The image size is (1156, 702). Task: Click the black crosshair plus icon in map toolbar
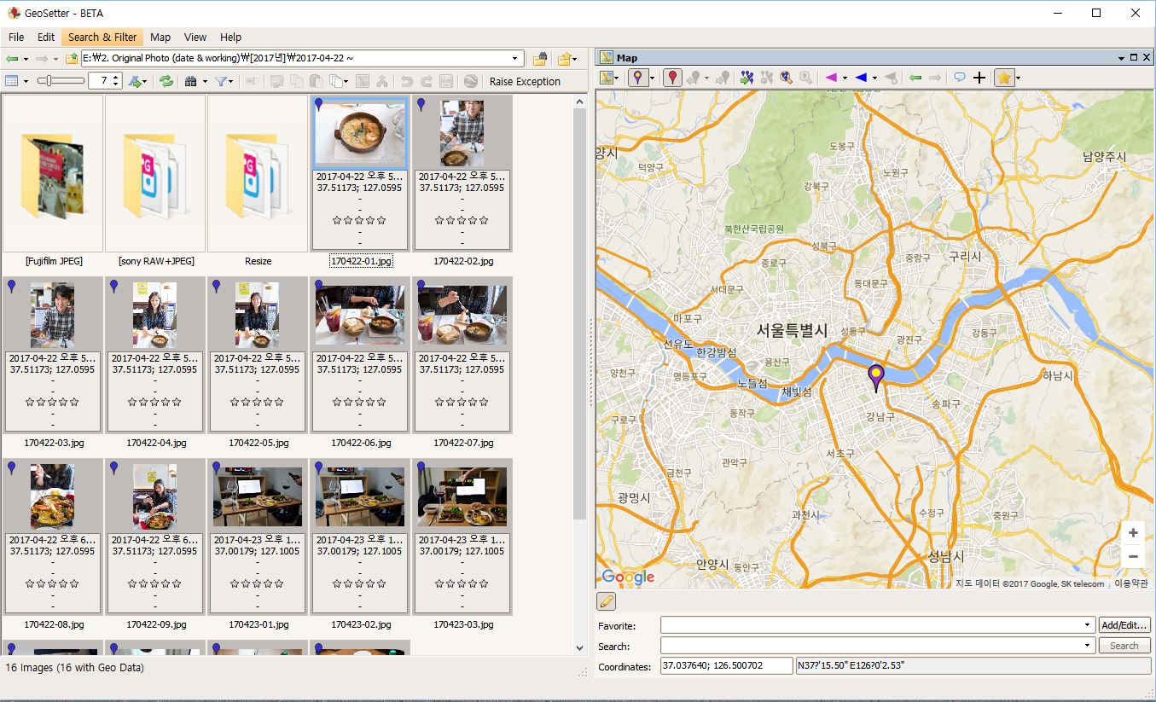click(x=979, y=78)
